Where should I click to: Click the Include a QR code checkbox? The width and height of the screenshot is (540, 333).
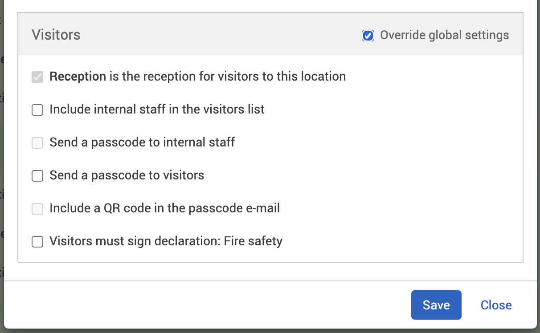pos(37,208)
